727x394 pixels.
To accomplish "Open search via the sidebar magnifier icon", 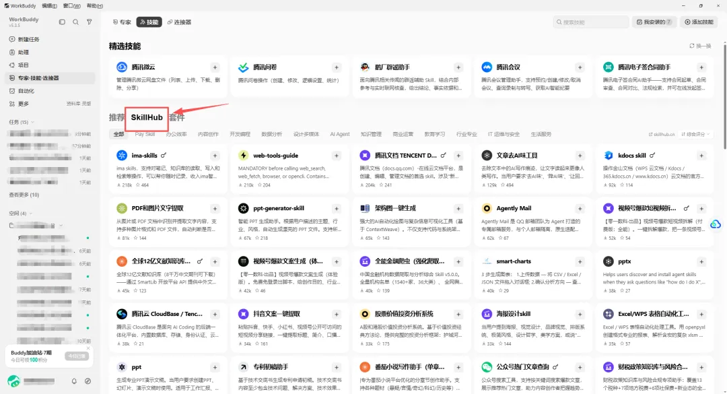I will click(x=75, y=22).
